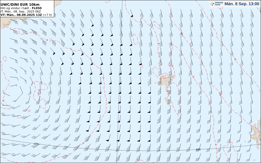Click the 'Mán. 8 Sep. 13:00' timestamp
The width and height of the screenshot is (261, 163).
pyautogui.click(x=242, y=4)
